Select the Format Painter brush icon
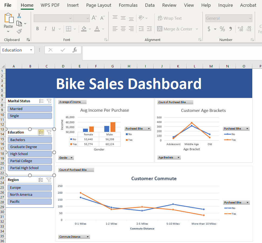The image size is (262, 243). click(19, 31)
